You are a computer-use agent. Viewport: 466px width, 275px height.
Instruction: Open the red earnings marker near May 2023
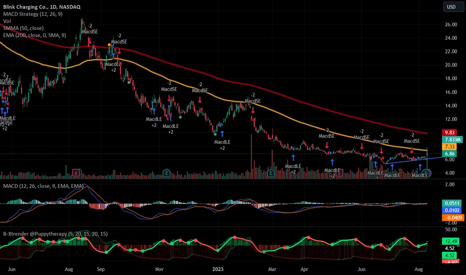coord(339,172)
